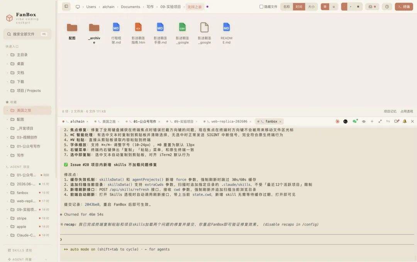Click the green WeChat icon
This screenshot has width=417, height=262.
pyautogui.click(x=355, y=121)
